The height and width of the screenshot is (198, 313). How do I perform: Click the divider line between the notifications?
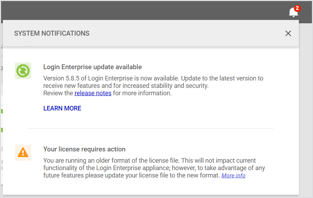(x=151, y=128)
